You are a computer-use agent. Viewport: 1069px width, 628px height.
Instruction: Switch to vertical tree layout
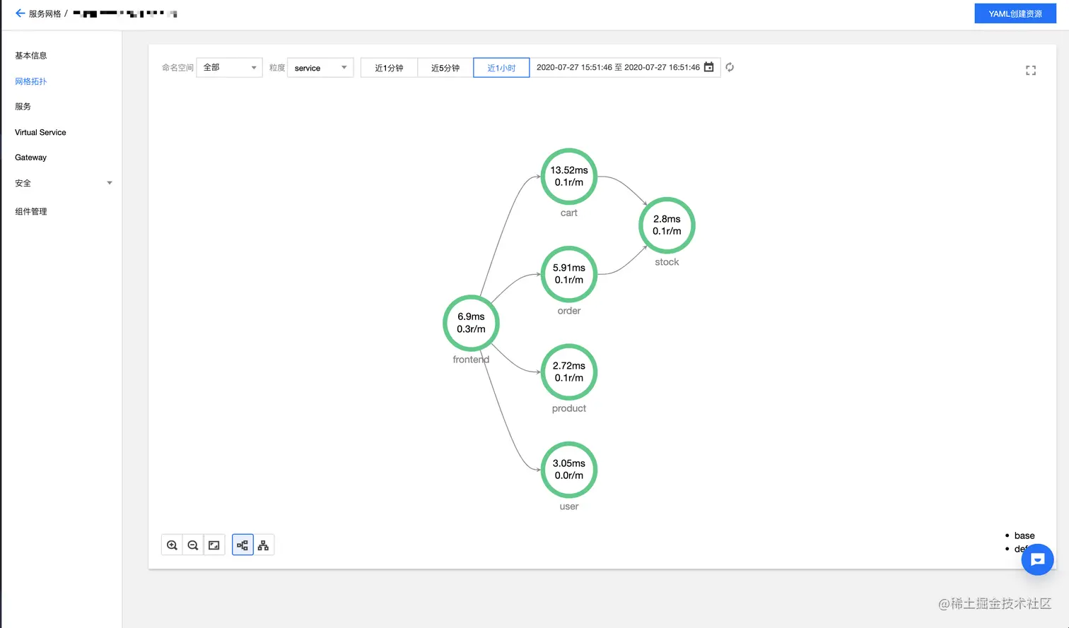[263, 545]
